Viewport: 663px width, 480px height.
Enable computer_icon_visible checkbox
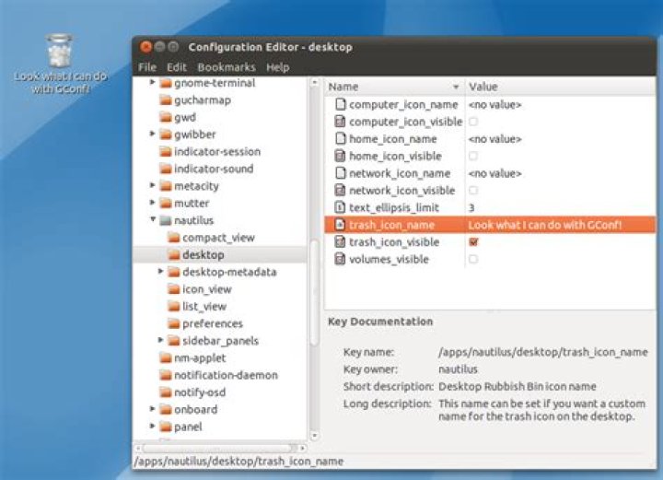click(473, 122)
